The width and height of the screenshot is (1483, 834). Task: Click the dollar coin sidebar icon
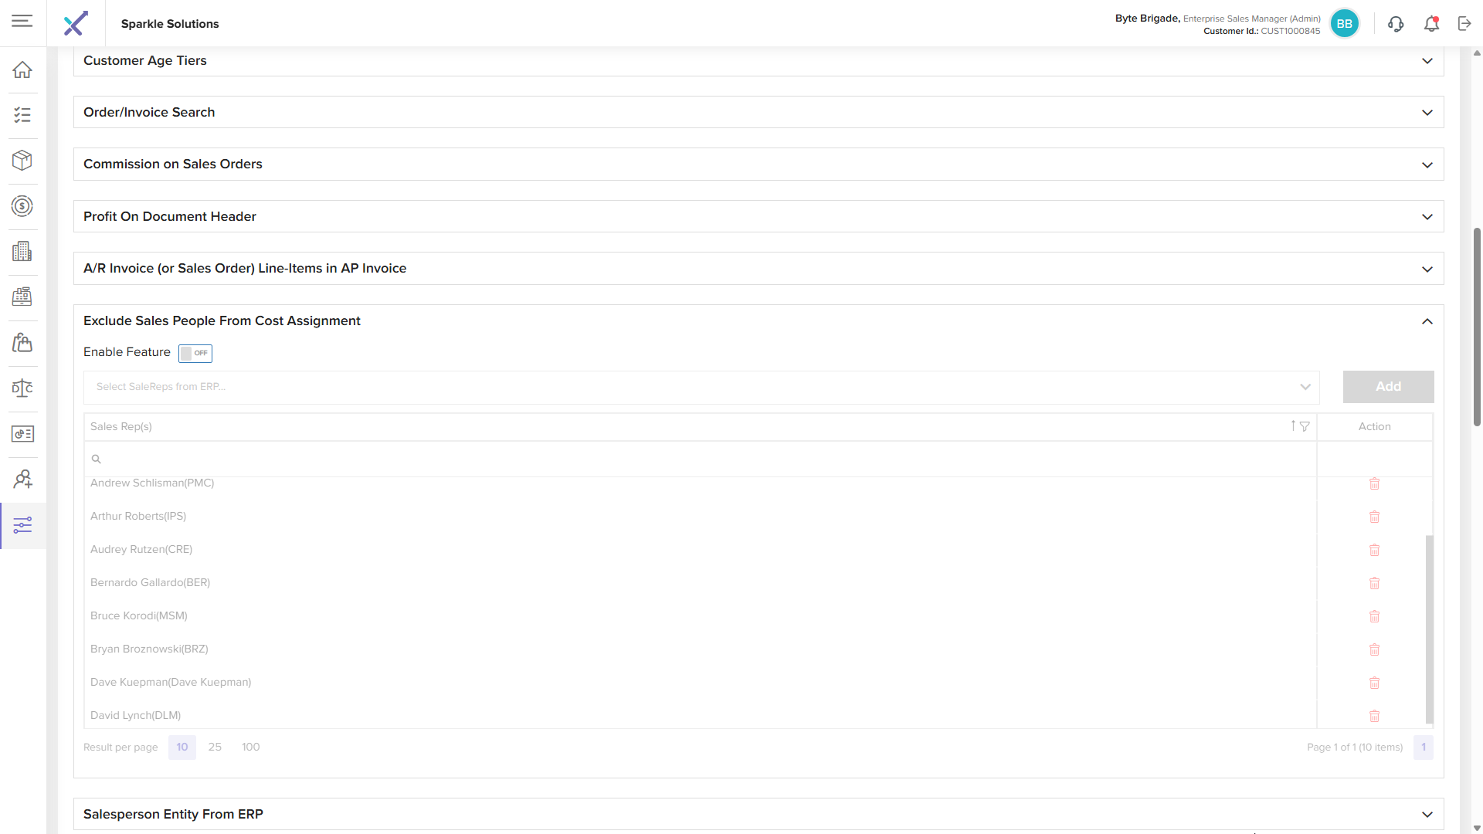point(22,206)
